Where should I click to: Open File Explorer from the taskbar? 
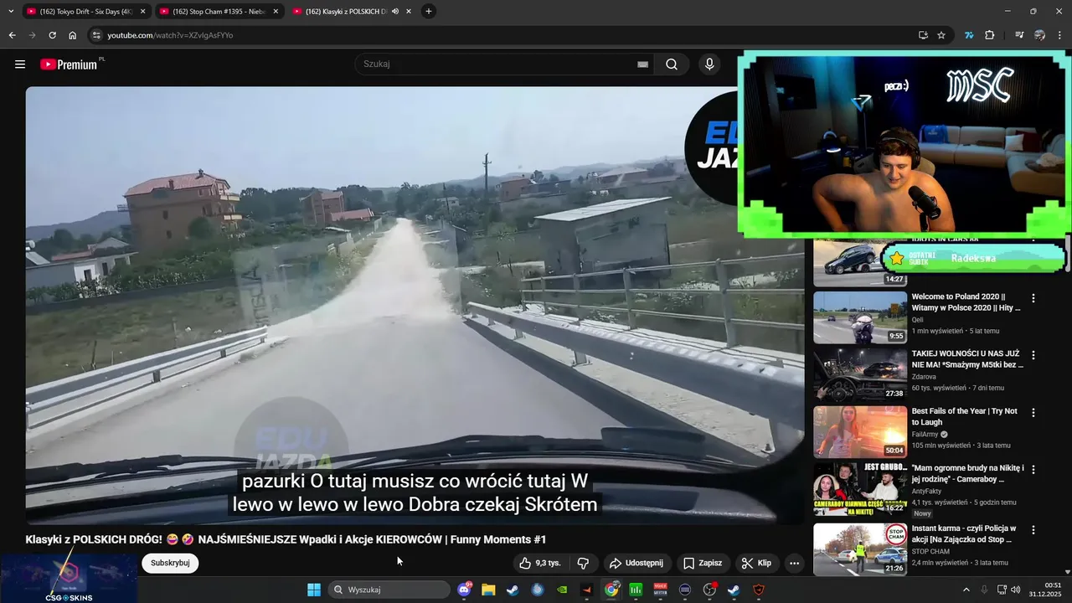tap(488, 590)
